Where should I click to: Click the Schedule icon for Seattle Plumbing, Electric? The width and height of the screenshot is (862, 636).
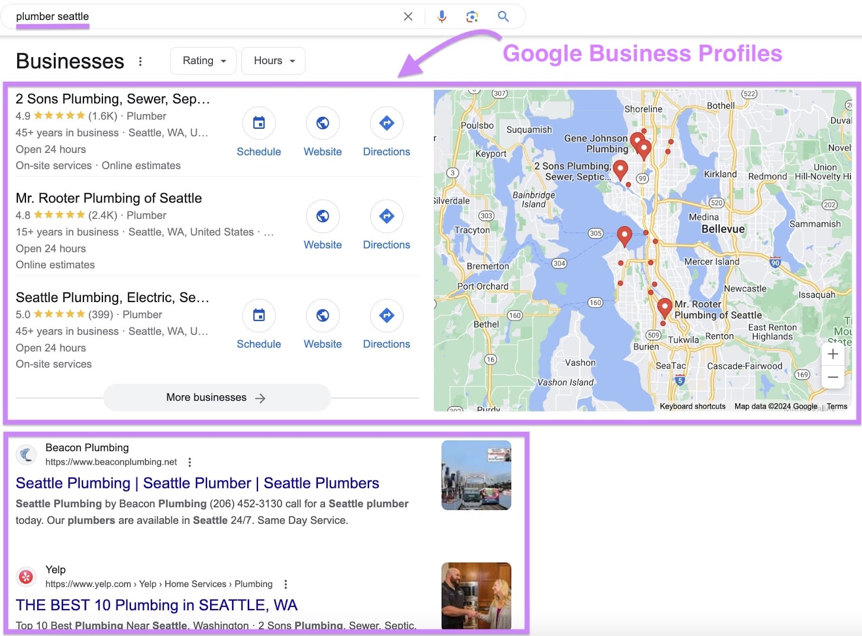click(x=259, y=316)
